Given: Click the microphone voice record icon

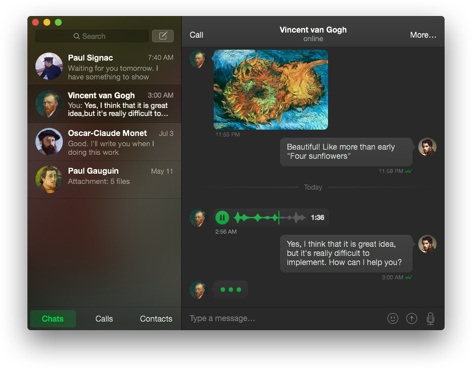Looking at the screenshot, I should click(430, 319).
